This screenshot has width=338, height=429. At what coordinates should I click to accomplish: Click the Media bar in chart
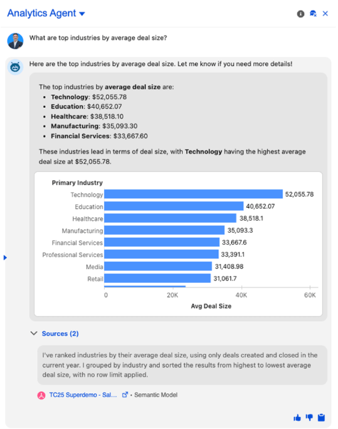tap(158, 266)
